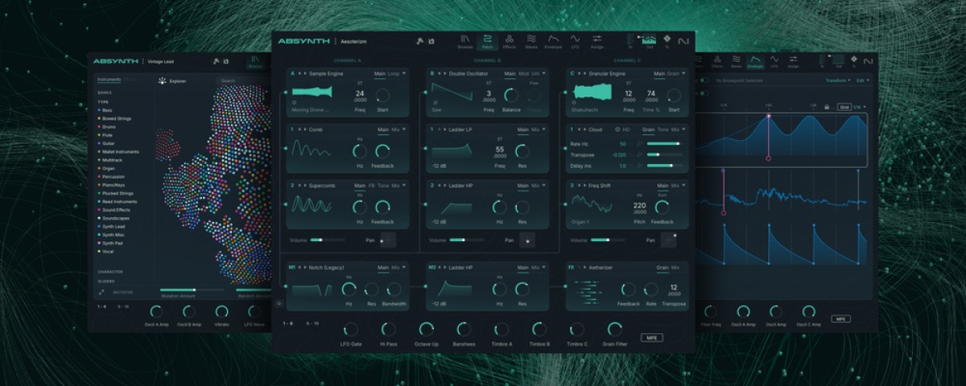The image size is (966, 386).
Task: Open the Comb module dropdown arrow
Action: click(x=404, y=129)
